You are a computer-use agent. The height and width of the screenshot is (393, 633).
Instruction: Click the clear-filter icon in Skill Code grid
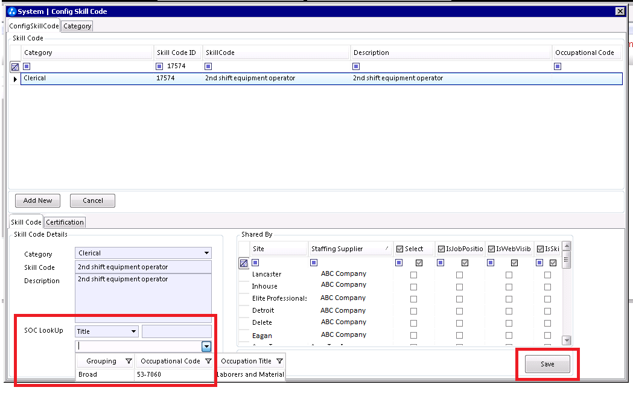coord(15,66)
